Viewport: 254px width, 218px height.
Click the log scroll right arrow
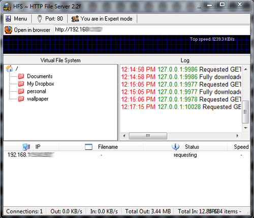(x=237, y=136)
